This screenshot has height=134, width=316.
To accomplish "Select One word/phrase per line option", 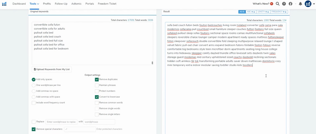I will (34, 85).
